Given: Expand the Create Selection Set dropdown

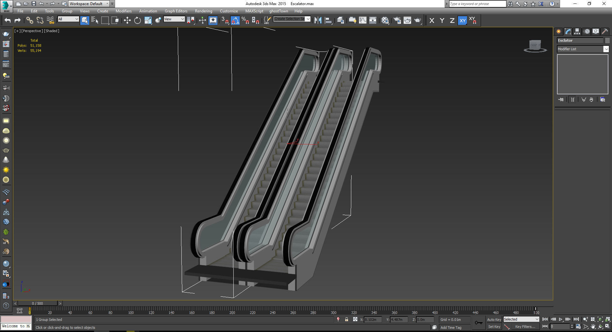Looking at the screenshot, I should coord(308,19).
